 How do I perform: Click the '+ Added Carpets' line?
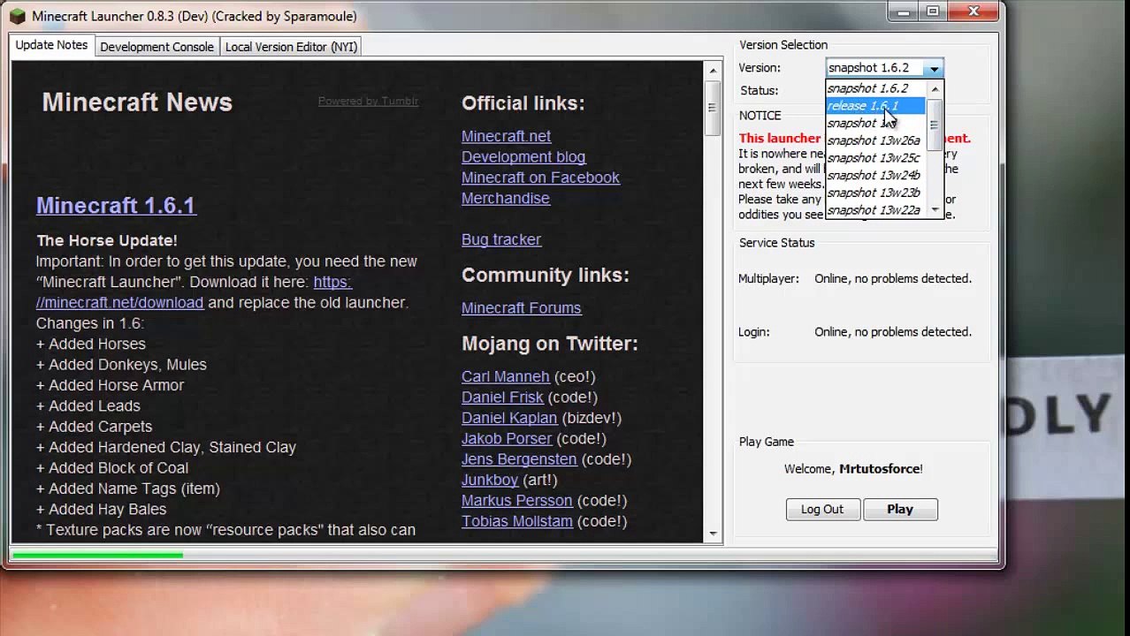pyautogui.click(x=95, y=427)
